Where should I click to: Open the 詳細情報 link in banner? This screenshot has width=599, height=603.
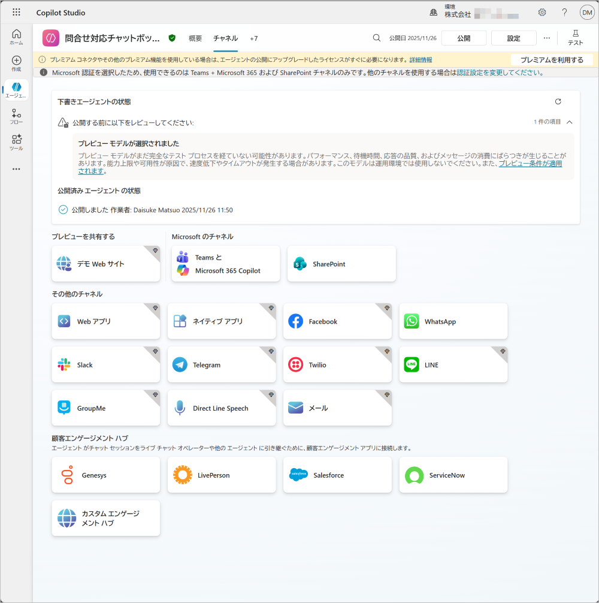pyautogui.click(x=420, y=60)
